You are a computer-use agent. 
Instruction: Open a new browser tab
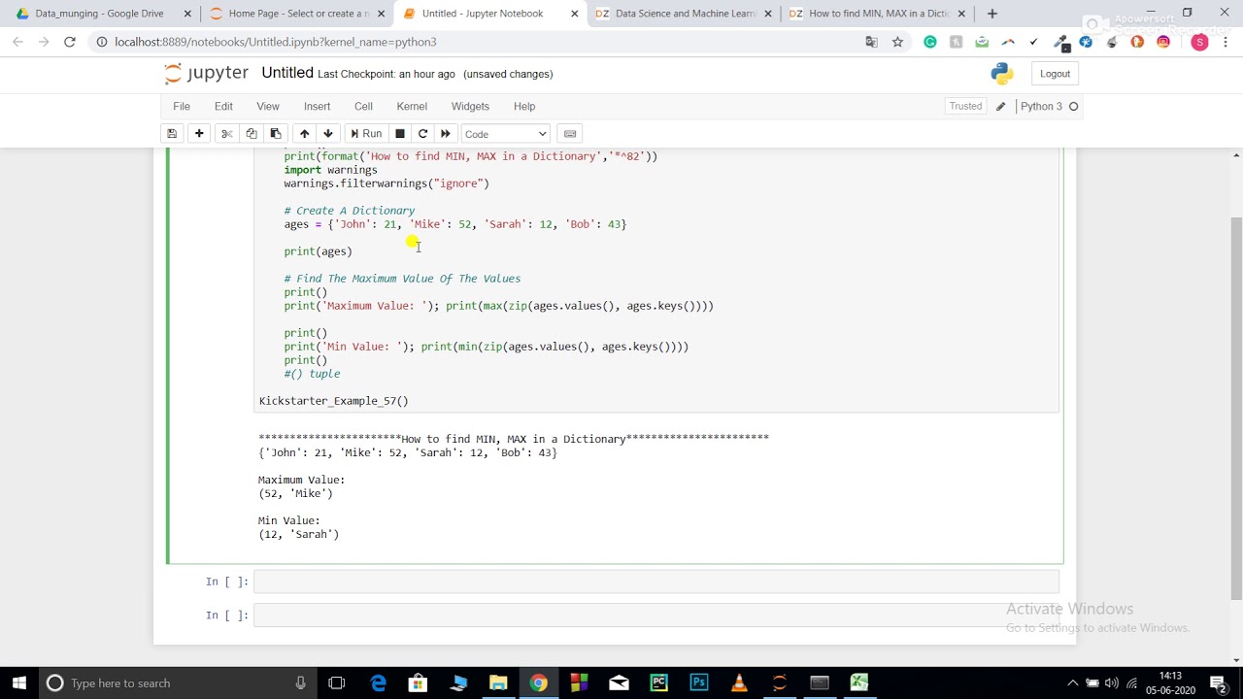coord(991,14)
